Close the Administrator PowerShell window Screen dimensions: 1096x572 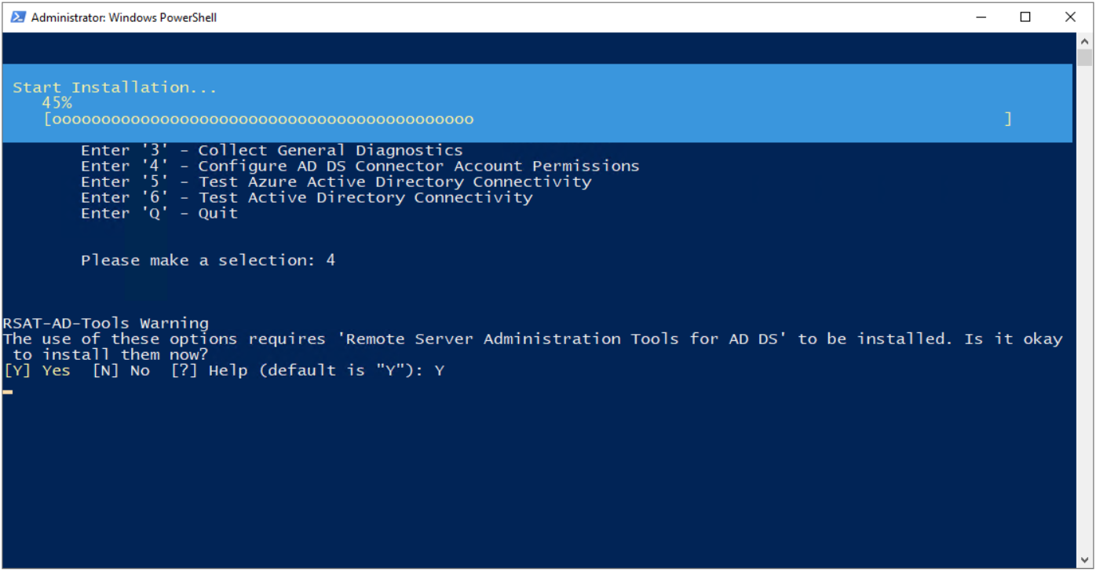1070,16
